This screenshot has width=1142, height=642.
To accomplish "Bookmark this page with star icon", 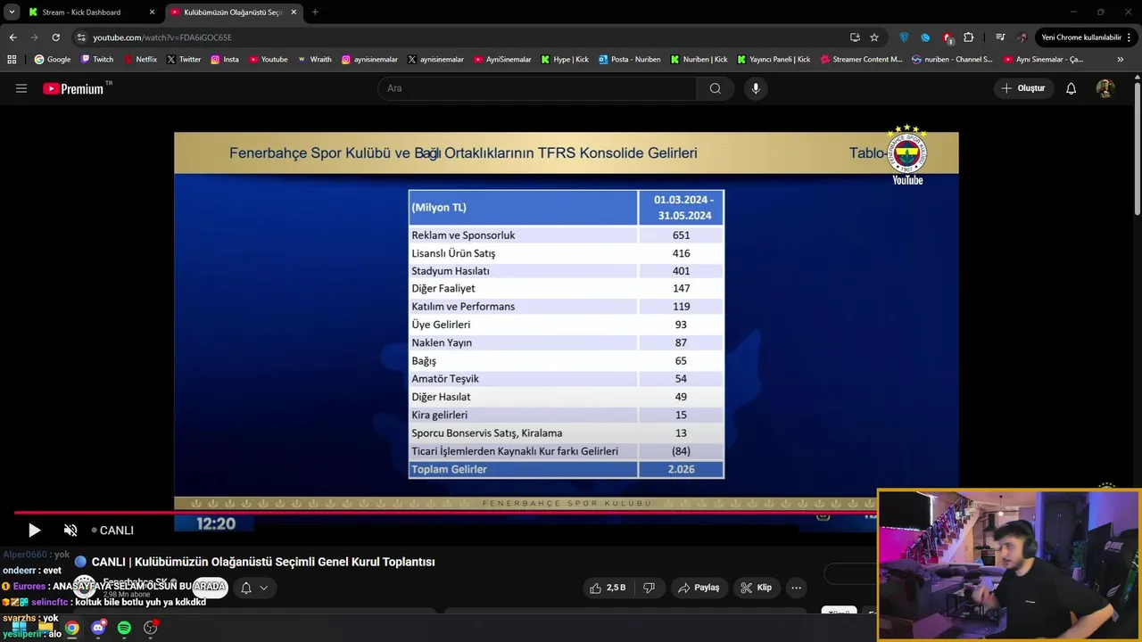I will [x=874, y=37].
